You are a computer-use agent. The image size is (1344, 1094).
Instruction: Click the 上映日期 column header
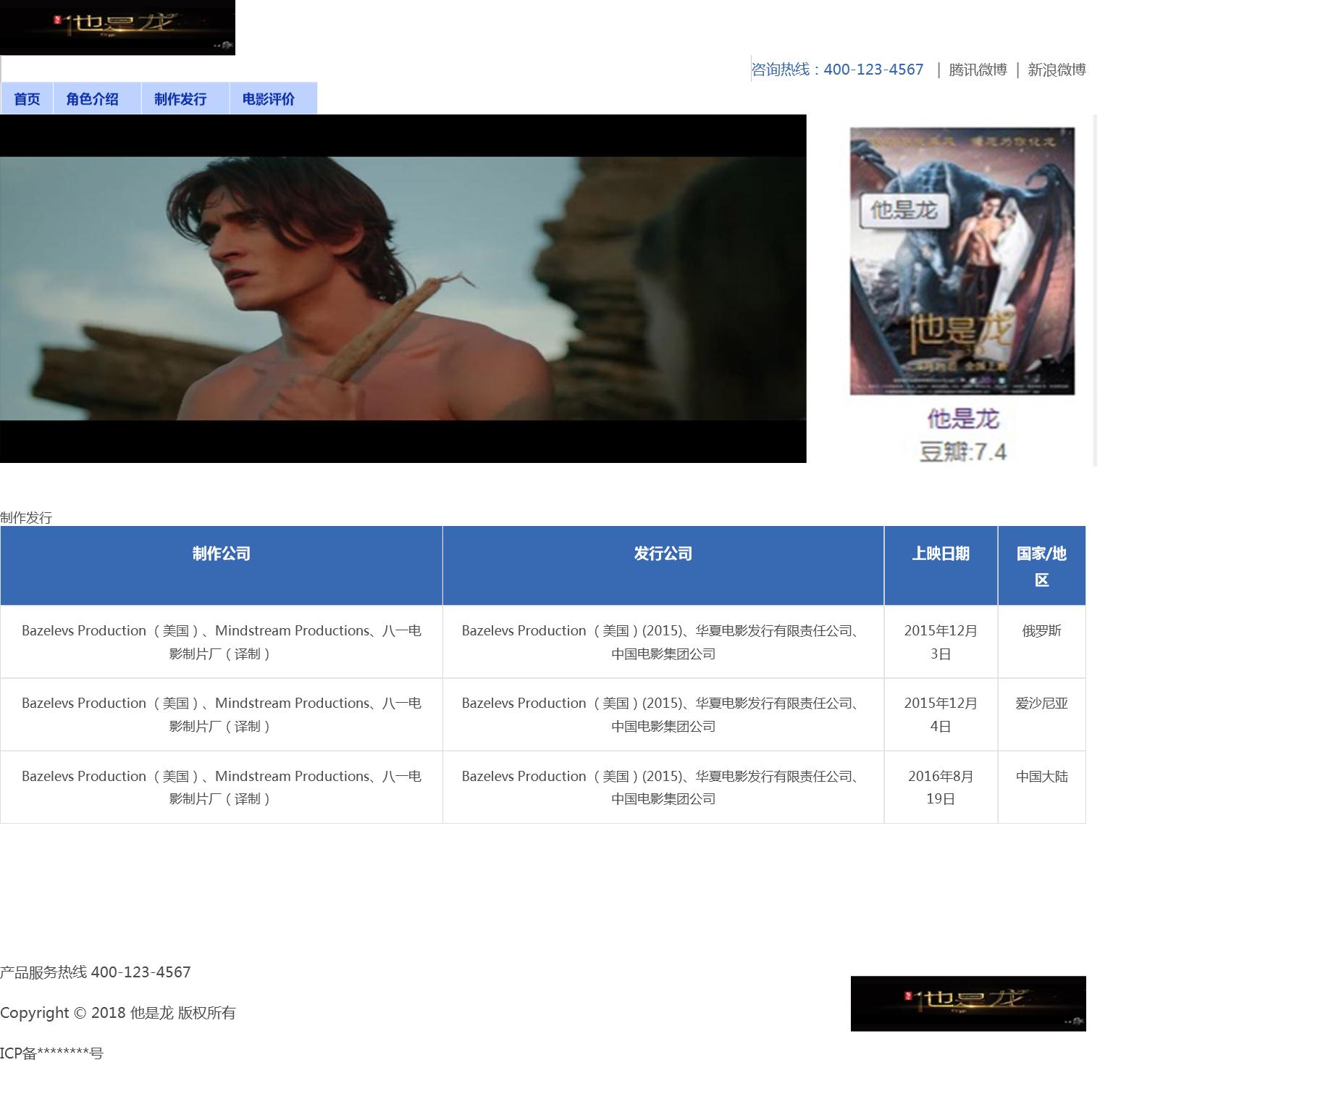coord(940,554)
